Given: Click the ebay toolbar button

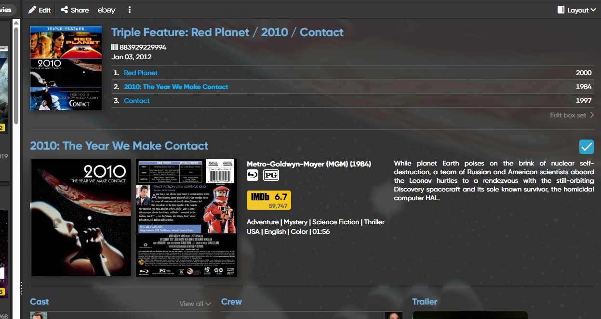Looking at the screenshot, I should point(107,10).
